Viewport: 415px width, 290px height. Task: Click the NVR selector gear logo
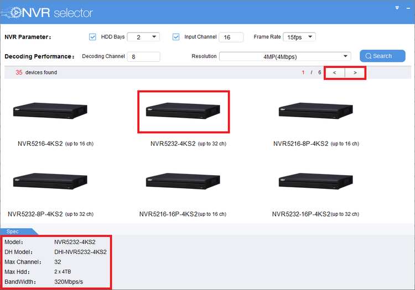(12, 12)
